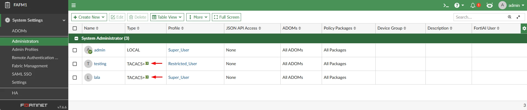Viewport: 527px width, 110px height.
Task: Sort by Profile column arrows
Action: 182,28
